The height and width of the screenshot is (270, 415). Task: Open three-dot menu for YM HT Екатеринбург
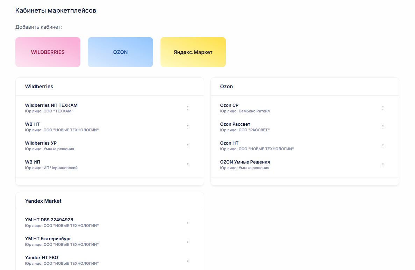click(x=188, y=241)
